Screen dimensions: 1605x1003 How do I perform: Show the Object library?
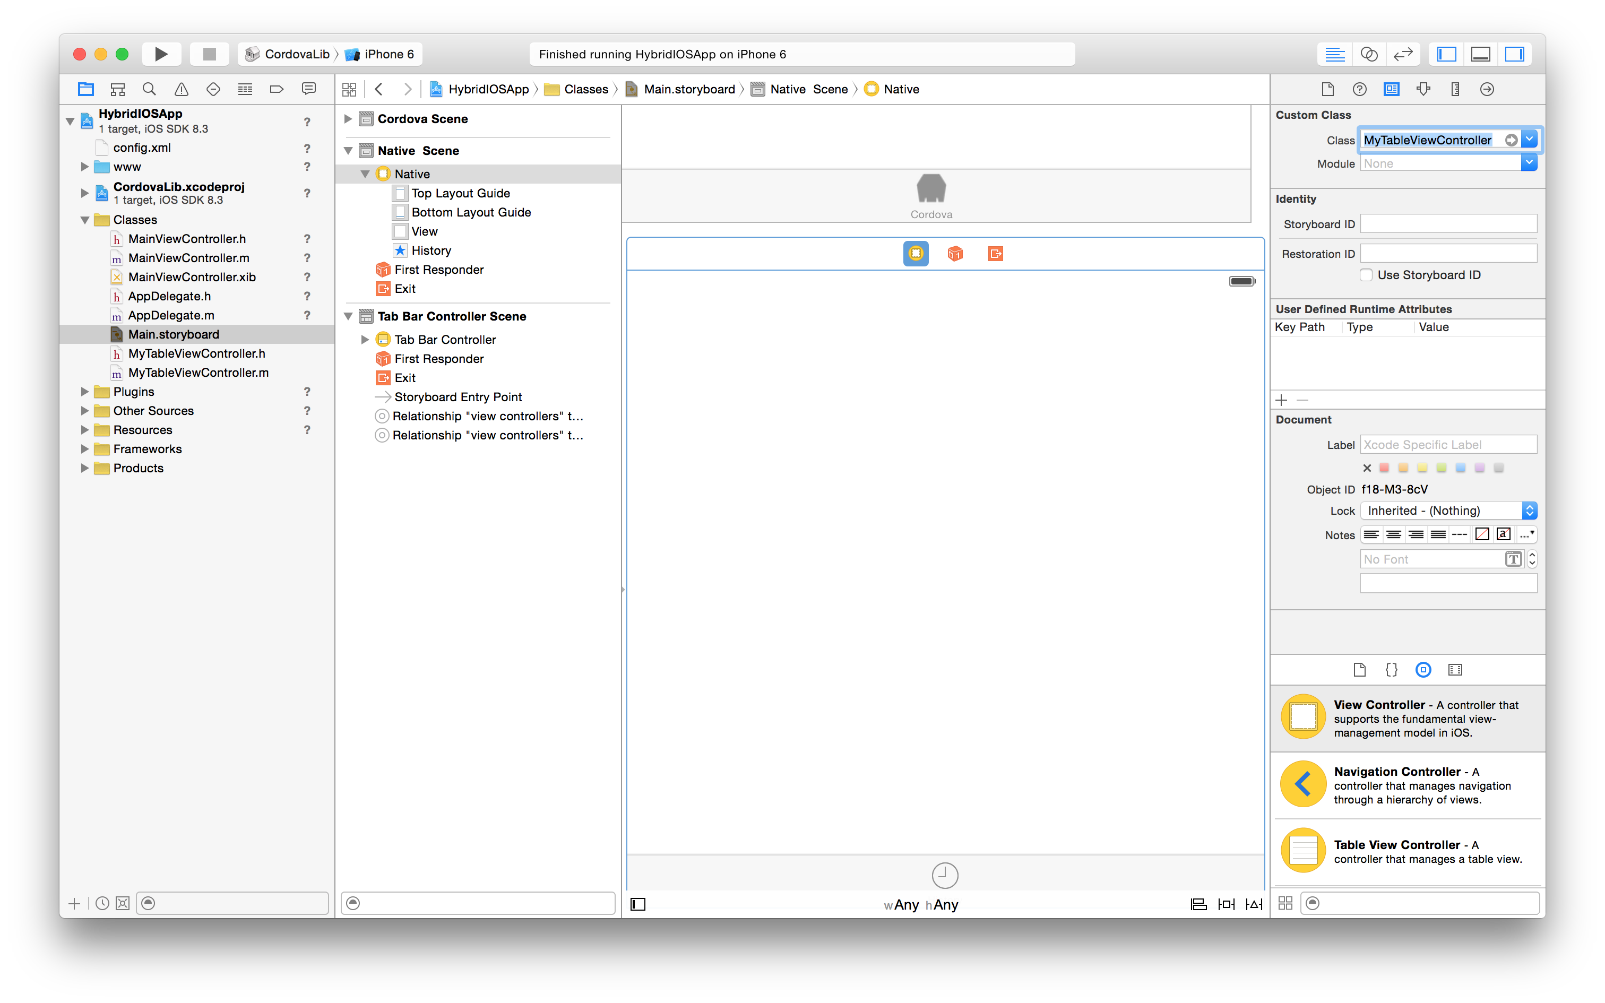point(1423,670)
